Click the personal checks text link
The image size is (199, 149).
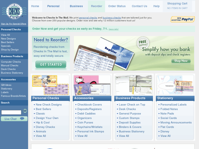tap(88, 18)
